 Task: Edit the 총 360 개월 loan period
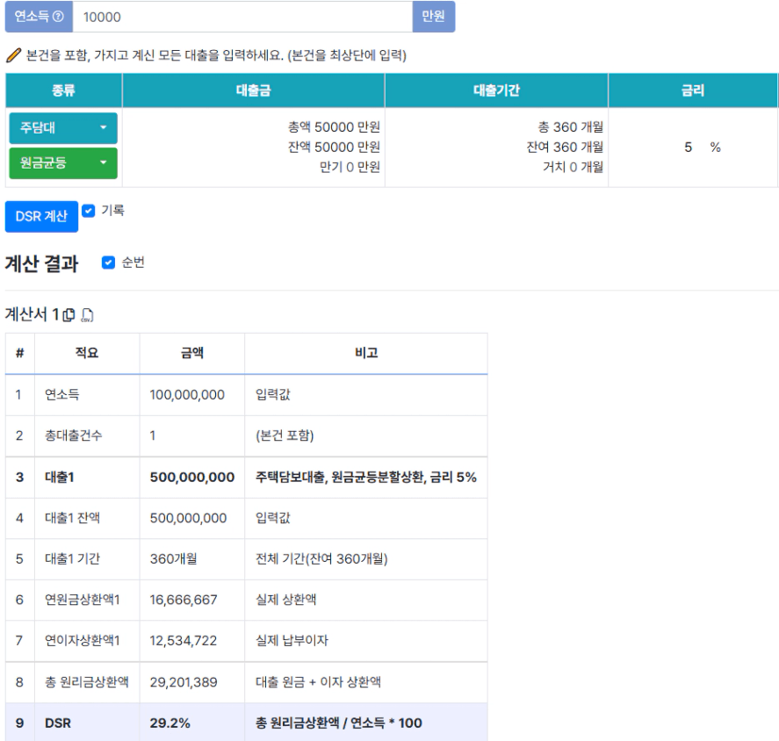pos(570,128)
